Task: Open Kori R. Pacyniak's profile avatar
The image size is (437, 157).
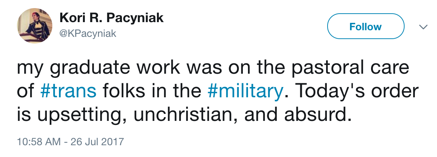Action: (35, 26)
